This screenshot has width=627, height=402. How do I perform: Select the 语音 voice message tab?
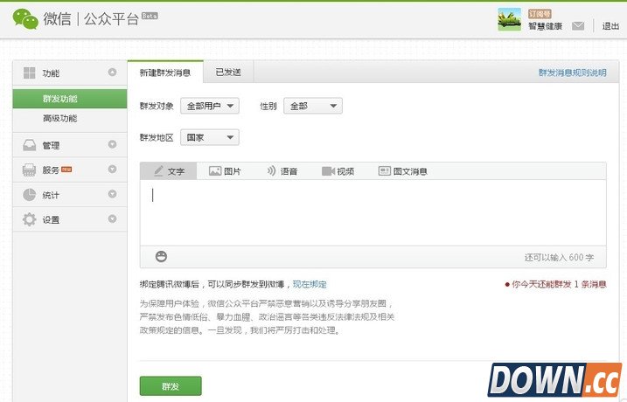[282, 171]
